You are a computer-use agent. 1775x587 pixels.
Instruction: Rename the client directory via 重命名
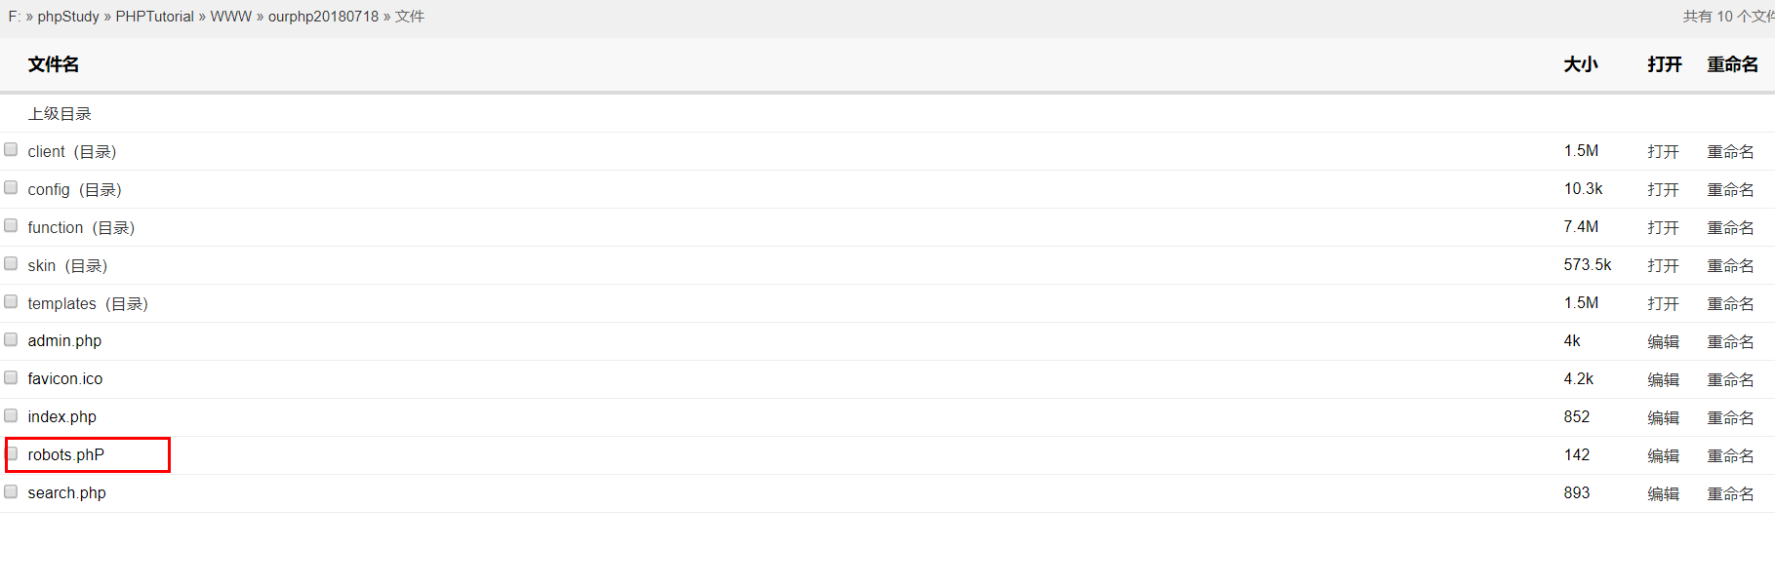coord(1730,151)
